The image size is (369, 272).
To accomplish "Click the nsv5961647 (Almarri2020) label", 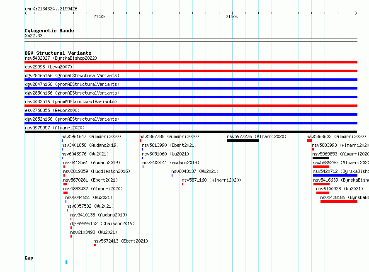I will tap(91, 136).
